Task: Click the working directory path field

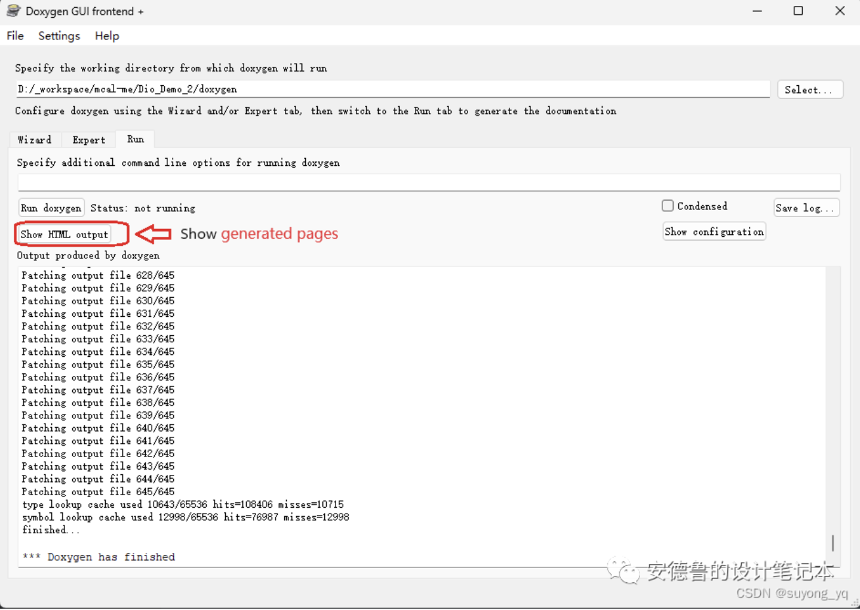Action: (x=393, y=89)
